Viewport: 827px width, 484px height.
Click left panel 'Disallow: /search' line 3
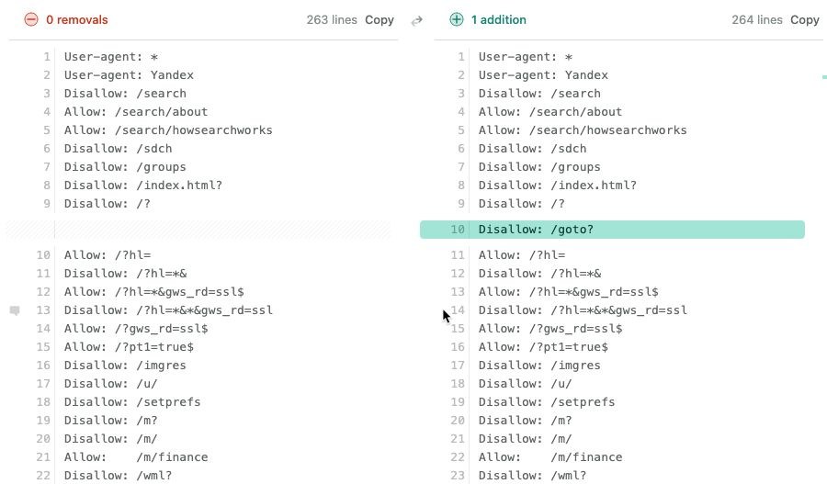coord(125,94)
